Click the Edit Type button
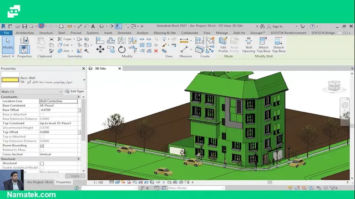 (74, 91)
